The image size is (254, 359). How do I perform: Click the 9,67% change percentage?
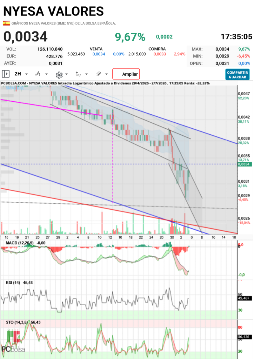pyautogui.click(x=130, y=37)
